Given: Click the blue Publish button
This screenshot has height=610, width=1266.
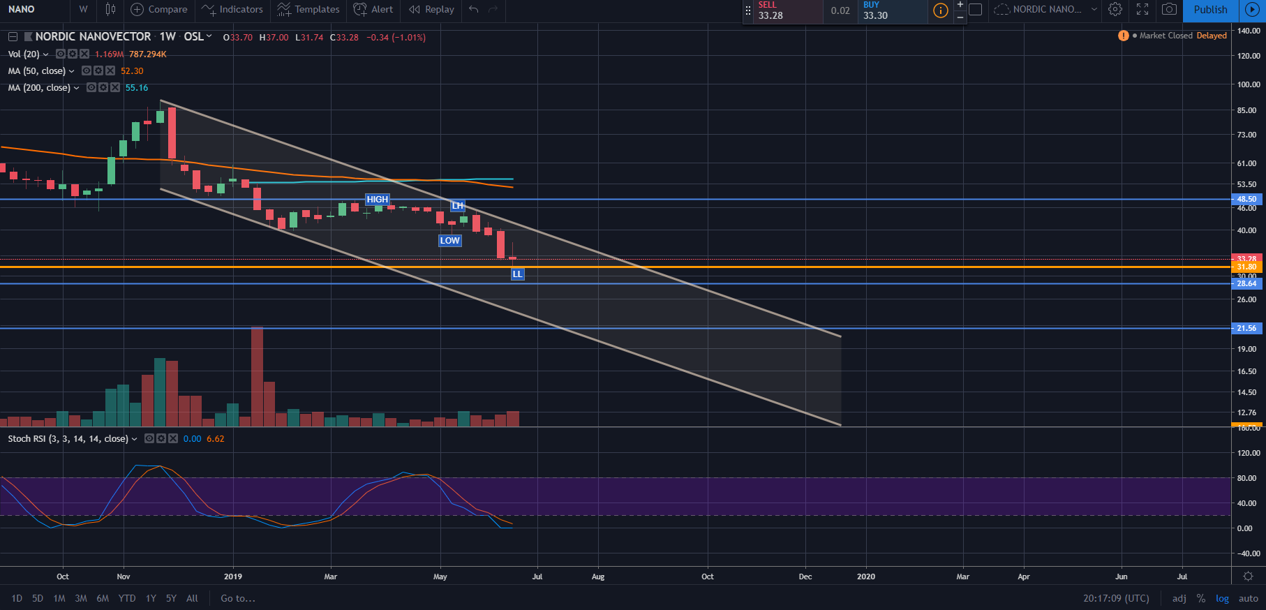Looking at the screenshot, I should coord(1210,9).
